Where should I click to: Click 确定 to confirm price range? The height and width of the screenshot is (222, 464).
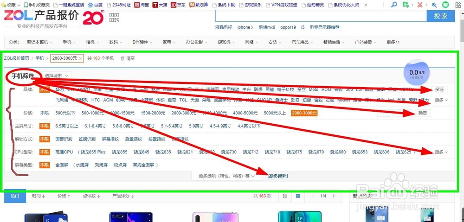(x=423, y=113)
